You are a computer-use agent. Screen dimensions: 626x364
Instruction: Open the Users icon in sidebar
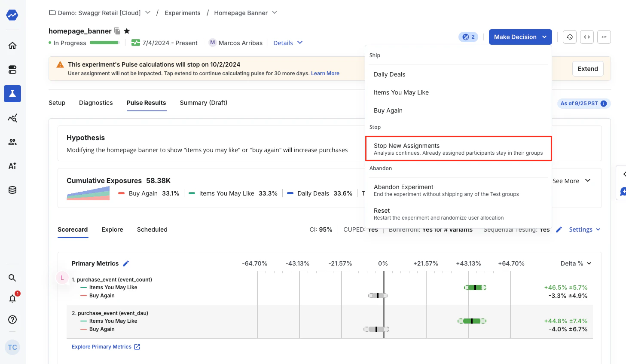pos(12,142)
